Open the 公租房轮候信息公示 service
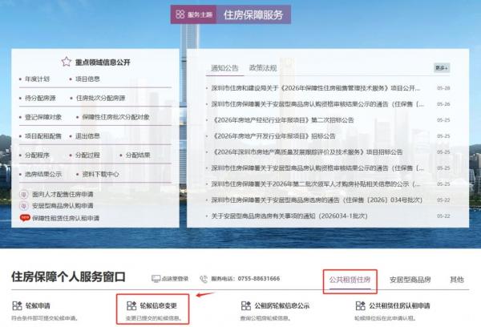This screenshot has width=481, height=327. pyautogui.click(x=282, y=306)
